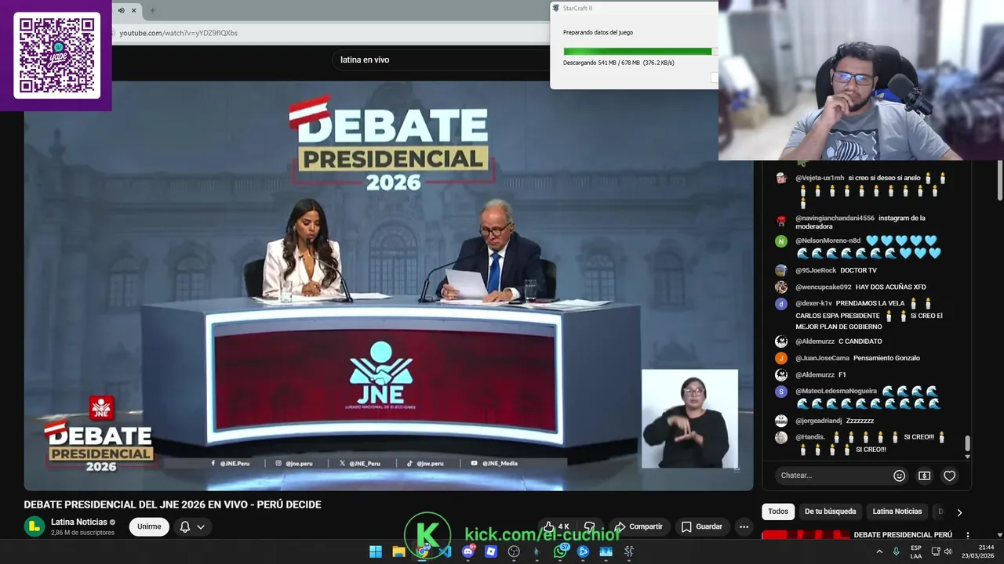Focus the YouTube search box 'latina en vivo'

tap(439, 60)
